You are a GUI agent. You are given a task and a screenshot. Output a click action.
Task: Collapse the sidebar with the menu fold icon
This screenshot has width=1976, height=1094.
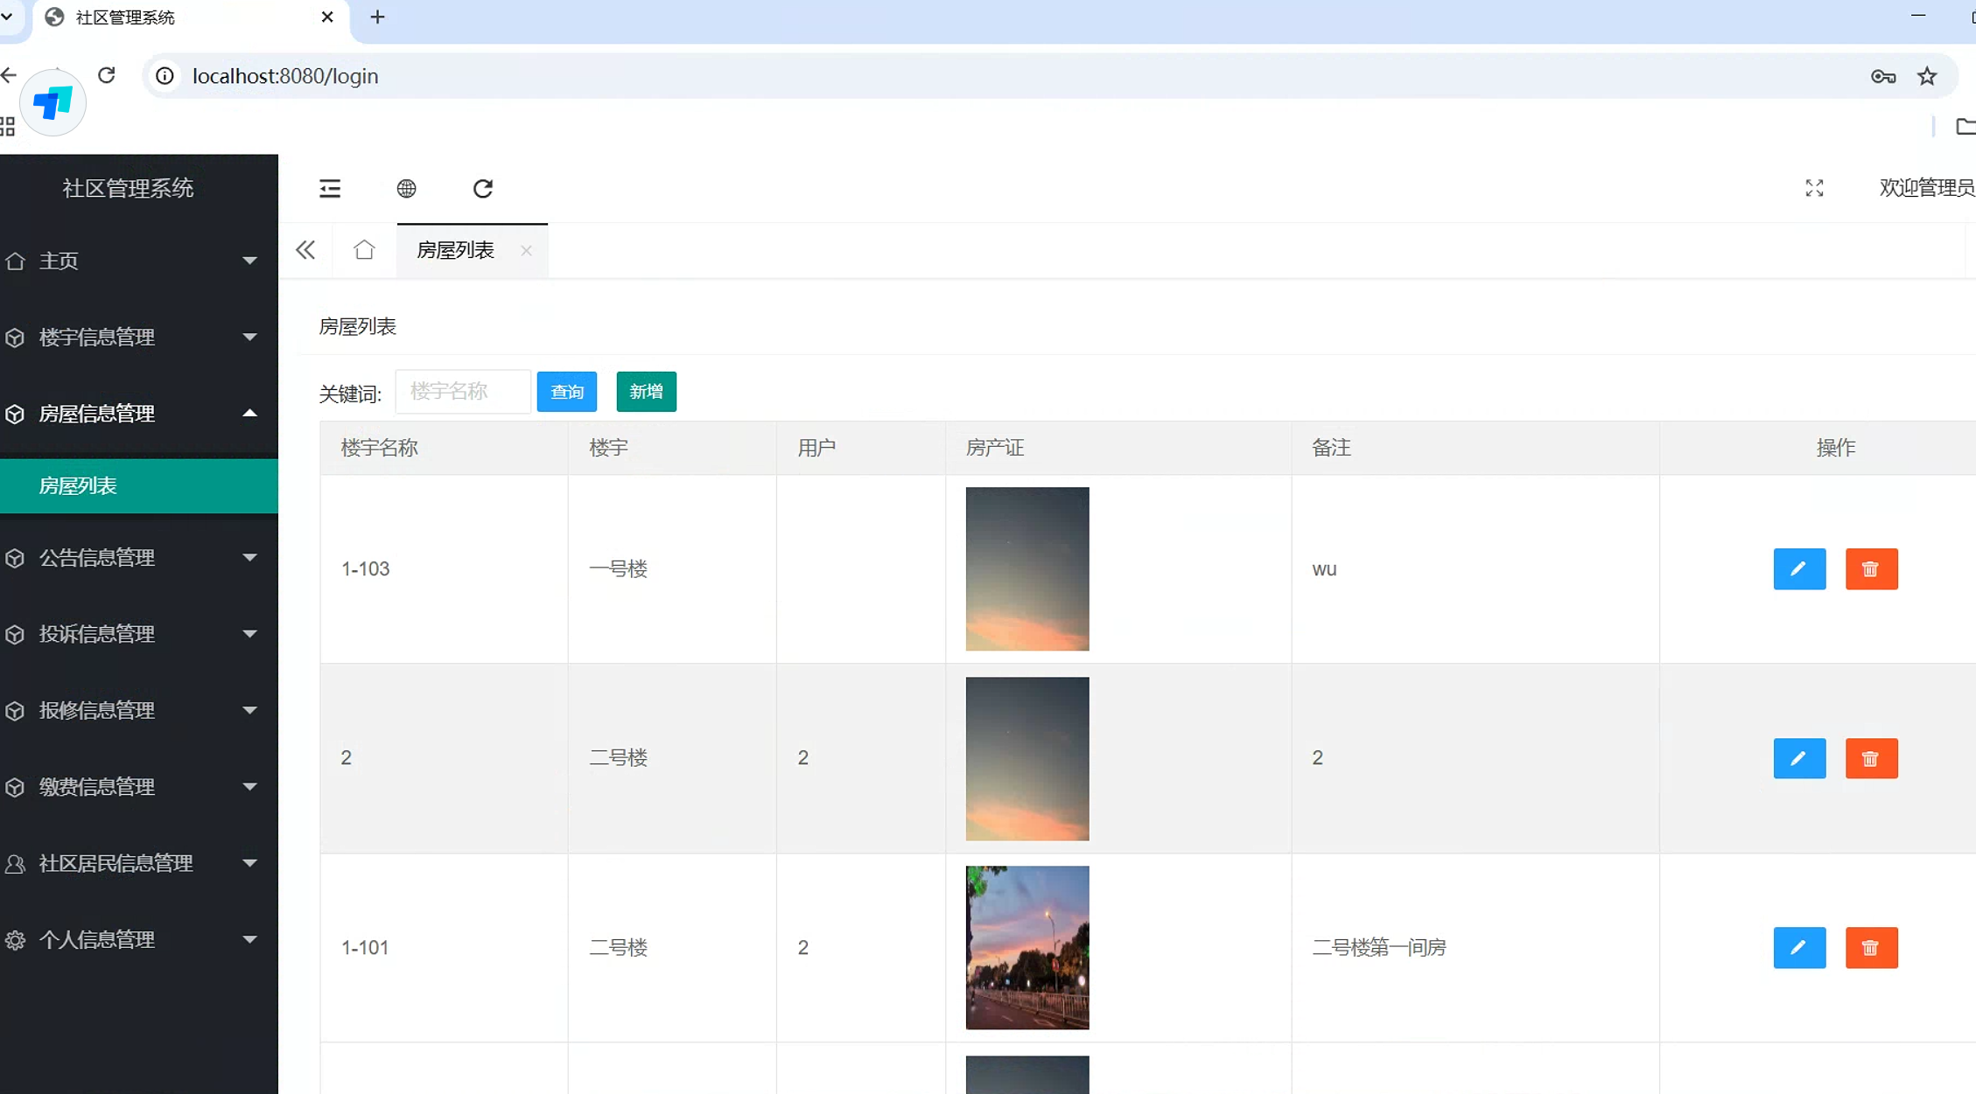tap(330, 189)
